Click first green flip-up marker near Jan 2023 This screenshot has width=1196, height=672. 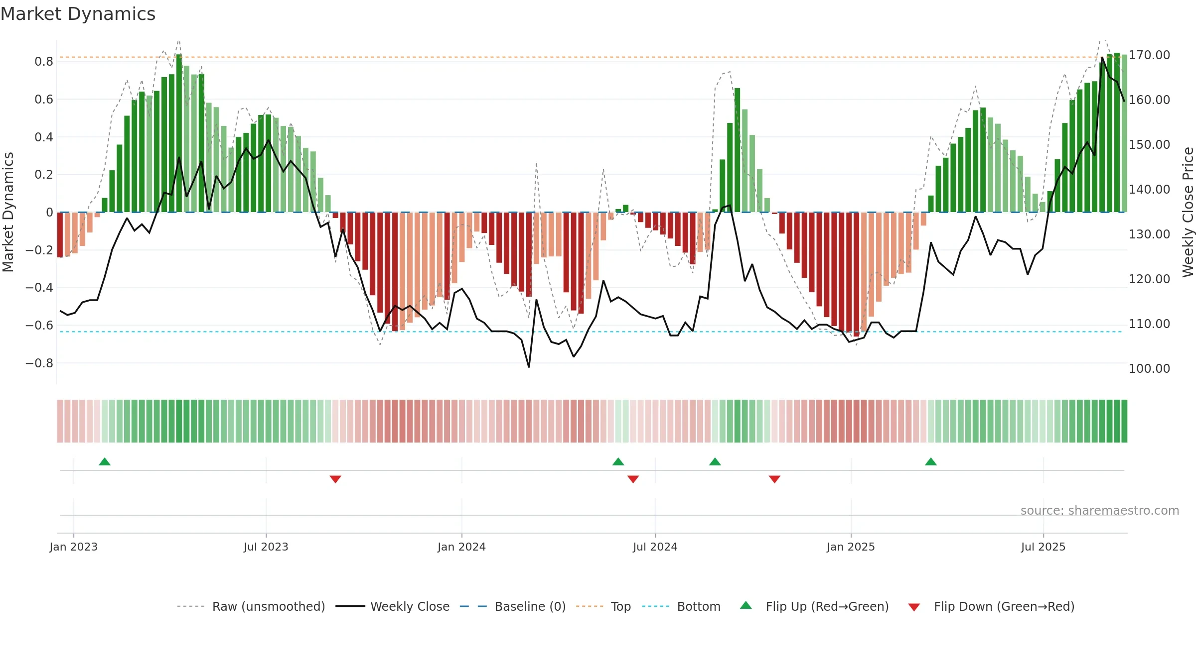click(105, 461)
